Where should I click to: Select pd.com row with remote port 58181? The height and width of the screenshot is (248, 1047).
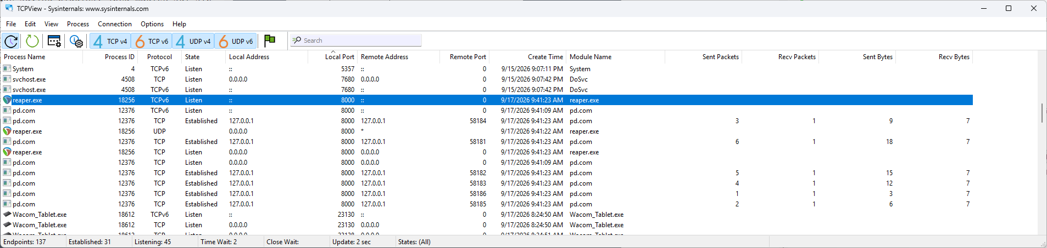pos(487,142)
